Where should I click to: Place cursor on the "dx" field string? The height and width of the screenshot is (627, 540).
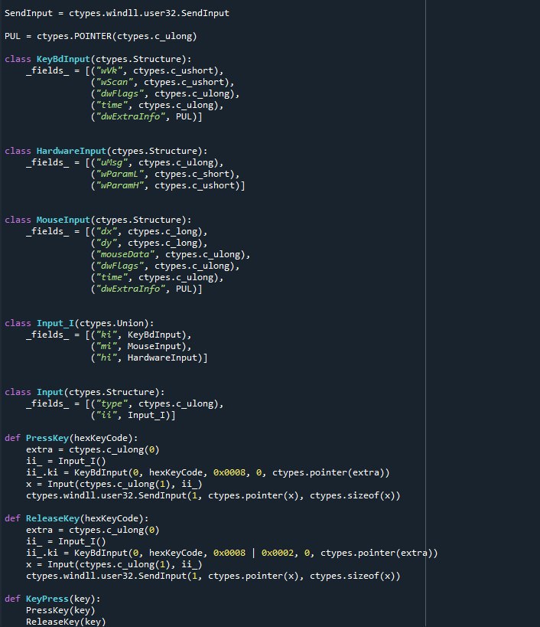coord(106,231)
